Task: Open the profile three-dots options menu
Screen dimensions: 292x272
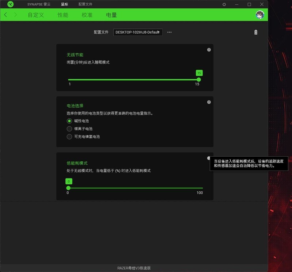Action: click(169, 32)
